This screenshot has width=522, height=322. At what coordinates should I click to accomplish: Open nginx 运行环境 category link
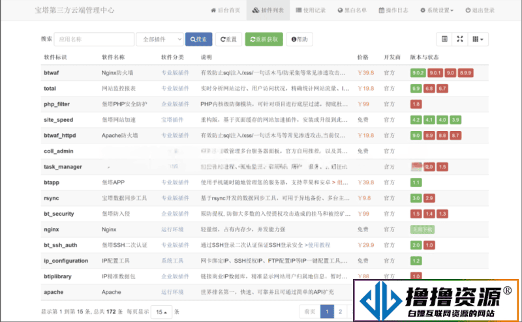(172, 229)
